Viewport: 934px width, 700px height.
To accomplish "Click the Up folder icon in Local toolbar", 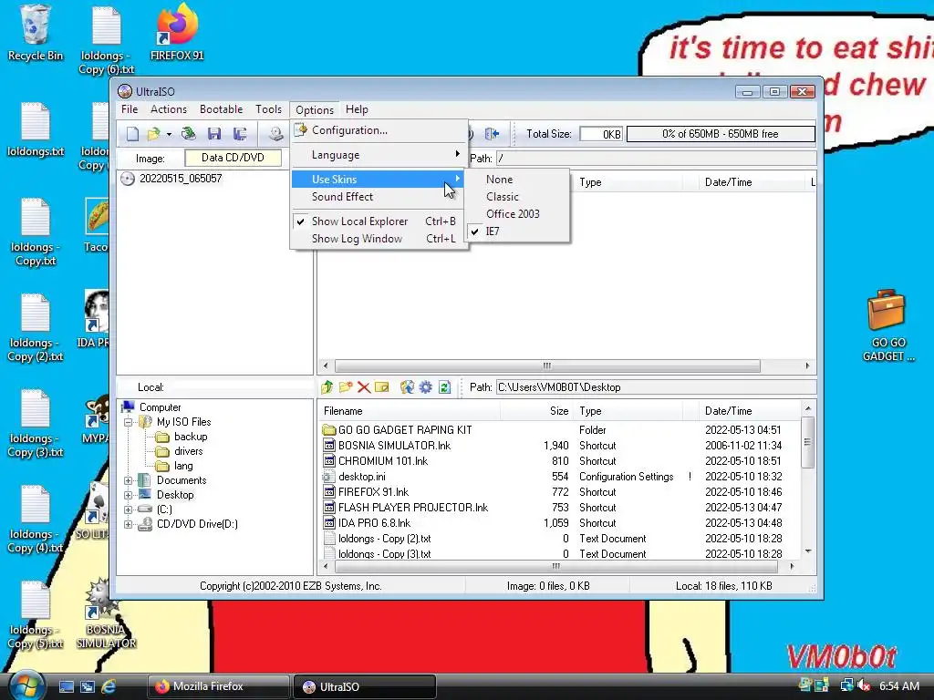I will click(327, 387).
